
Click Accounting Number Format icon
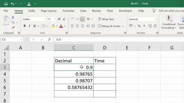coord(131,26)
